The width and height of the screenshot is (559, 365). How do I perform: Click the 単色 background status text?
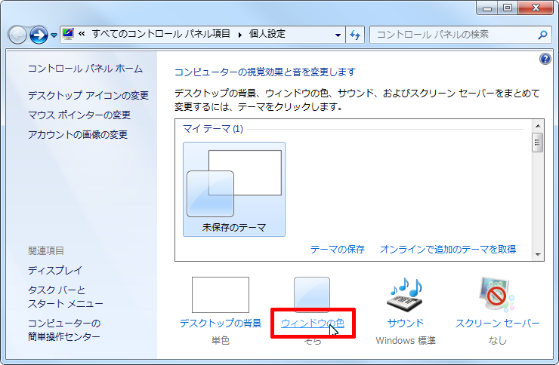pyautogui.click(x=221, y=340)
